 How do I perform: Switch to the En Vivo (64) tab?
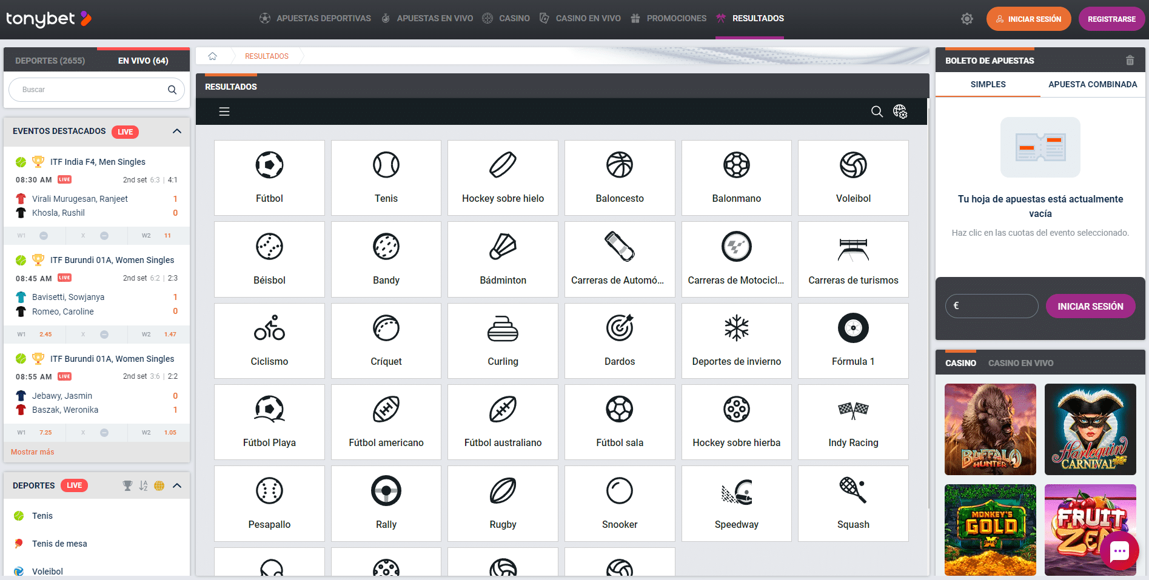tap(143, 61)
